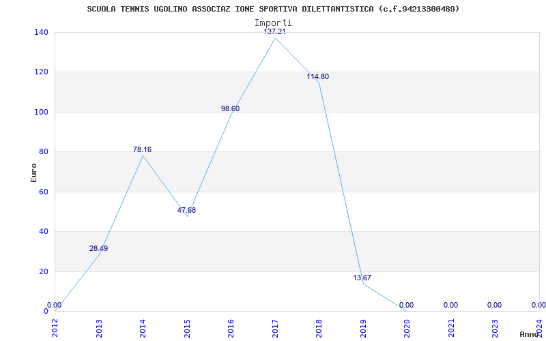Click the 28.49 data label
Image resolution: width=546 pixels, height=341 pixels.
click(x=98, y=248)
